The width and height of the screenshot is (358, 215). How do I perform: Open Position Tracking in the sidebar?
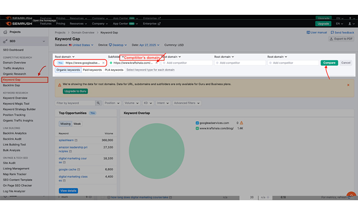[14, 115]
